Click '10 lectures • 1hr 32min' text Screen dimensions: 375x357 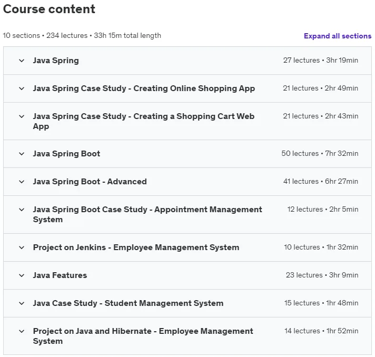pos(321,247)
